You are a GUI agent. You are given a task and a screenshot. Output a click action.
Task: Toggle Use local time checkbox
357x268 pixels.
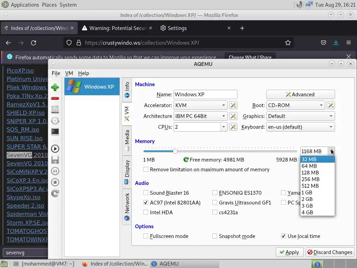click(283, 236)
